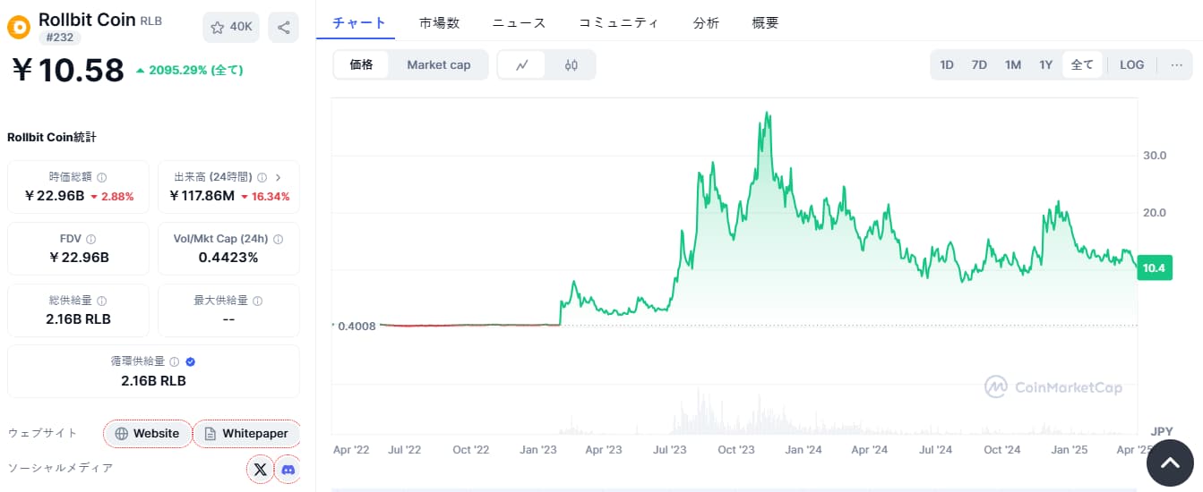This screenshot has height=492, width=1203.
Task: Open the 市場数 tab
Action: pos(439,23)
